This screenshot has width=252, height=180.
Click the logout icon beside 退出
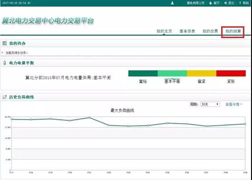click(225, 3)
